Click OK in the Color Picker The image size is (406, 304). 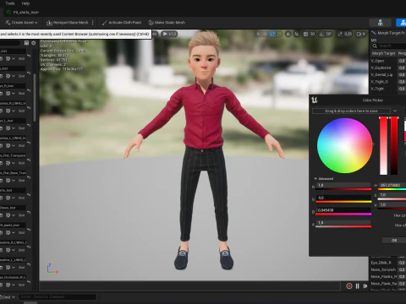(394, 241)
